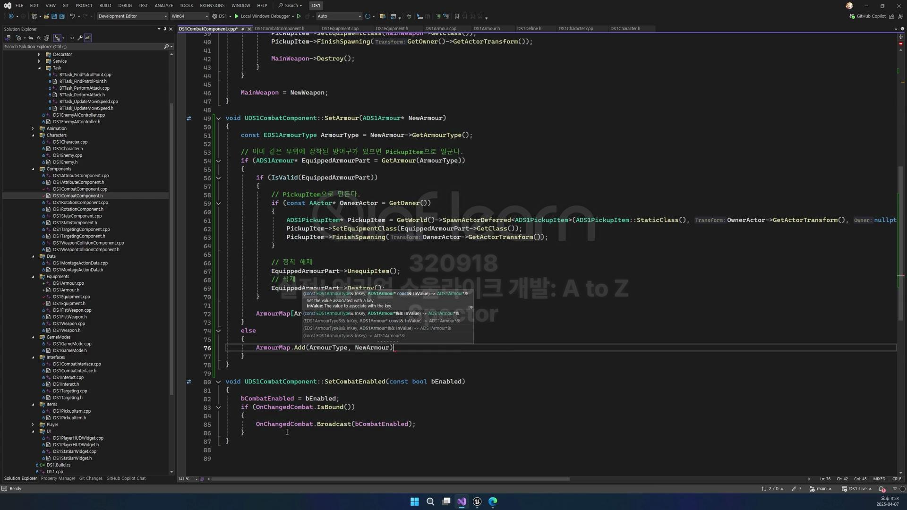
Task: Click the Windows Start button
Action: 415,501
